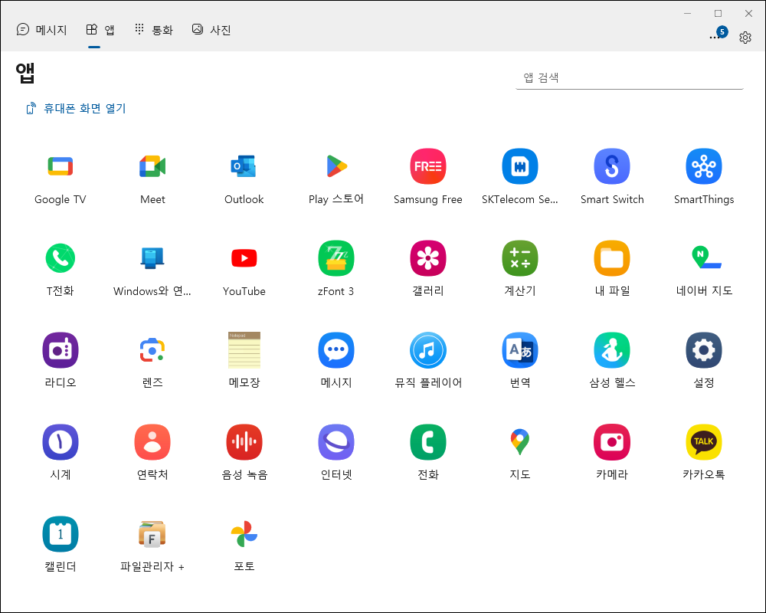Open the SKTelecom Se... app
766x613 pixels.
pyautogui.click(x=520, y=167)
